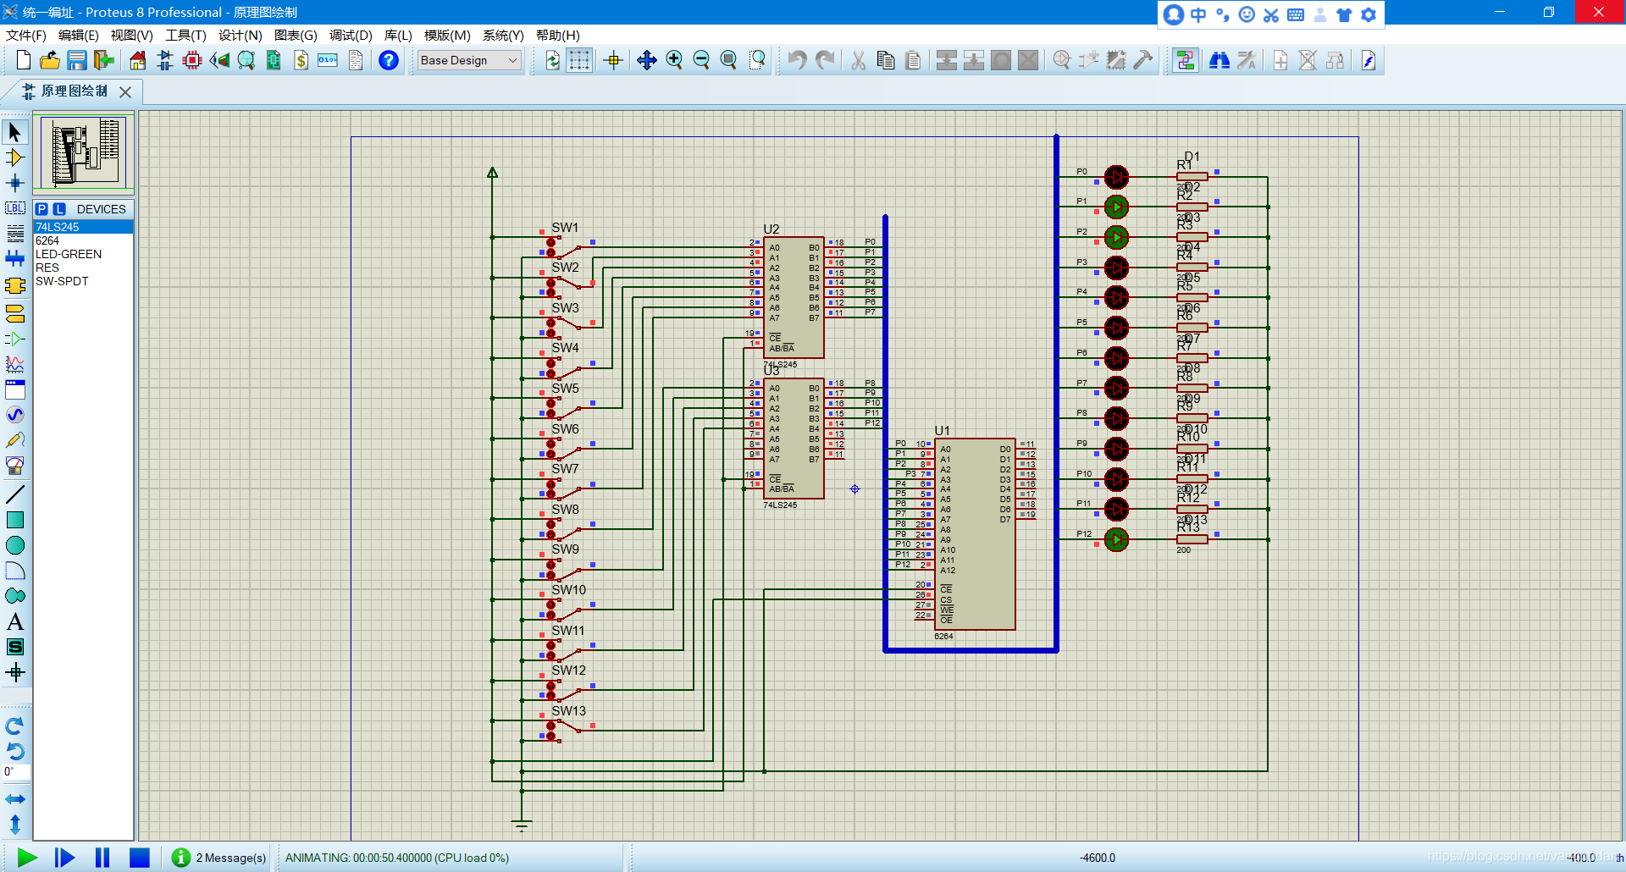Select SW-SPDT in the devices list
Screen dimensions: 1626x872
pyautogui.click(x=83, y=281)
